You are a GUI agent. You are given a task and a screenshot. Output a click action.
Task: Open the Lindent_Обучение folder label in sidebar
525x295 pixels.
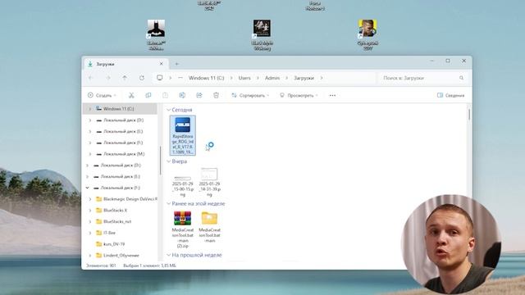click(121, 255)
